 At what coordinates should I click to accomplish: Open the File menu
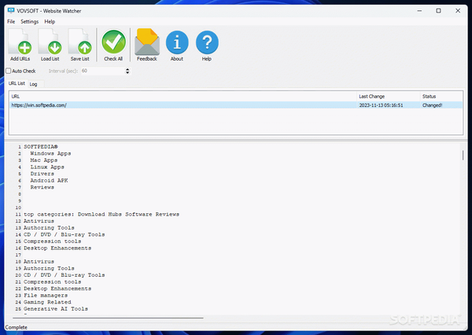[x=11, y=22]
